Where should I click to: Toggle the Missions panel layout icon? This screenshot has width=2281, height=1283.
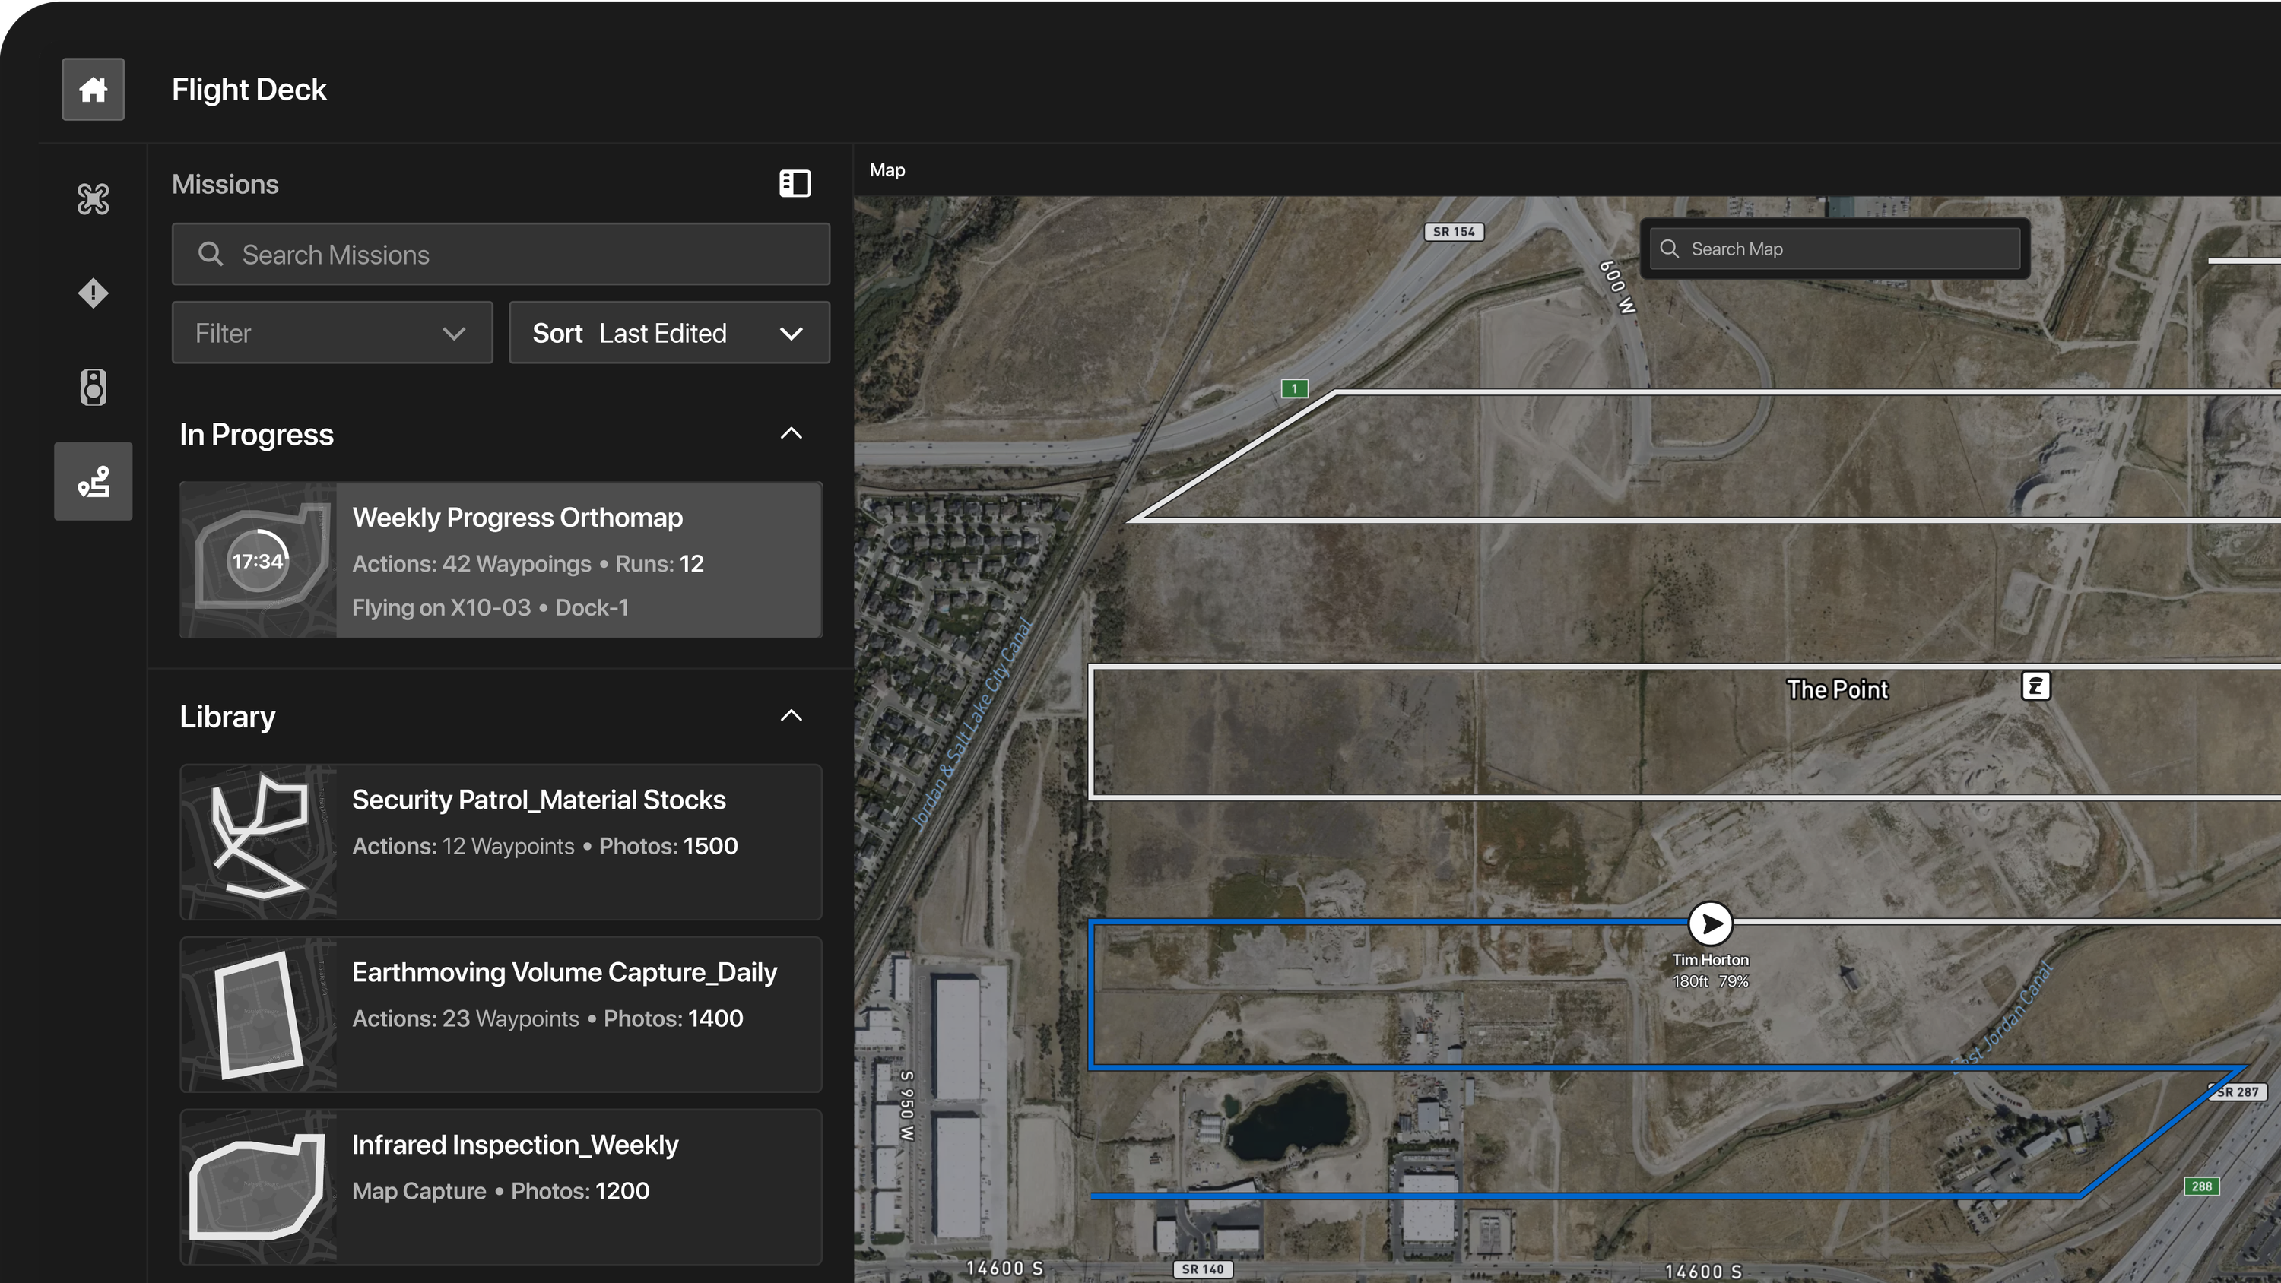click(x=795, y=184)
